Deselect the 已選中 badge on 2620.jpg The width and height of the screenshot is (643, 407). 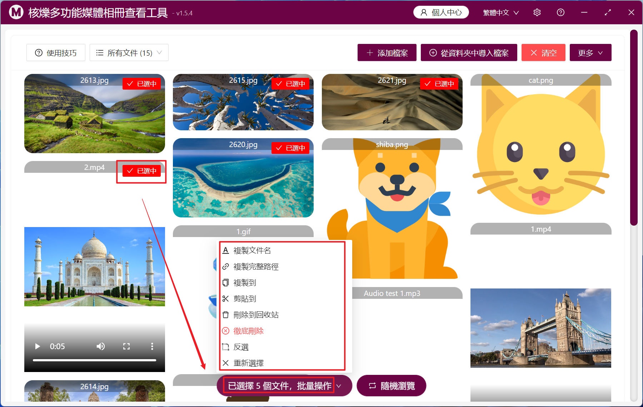click(291, 148)
